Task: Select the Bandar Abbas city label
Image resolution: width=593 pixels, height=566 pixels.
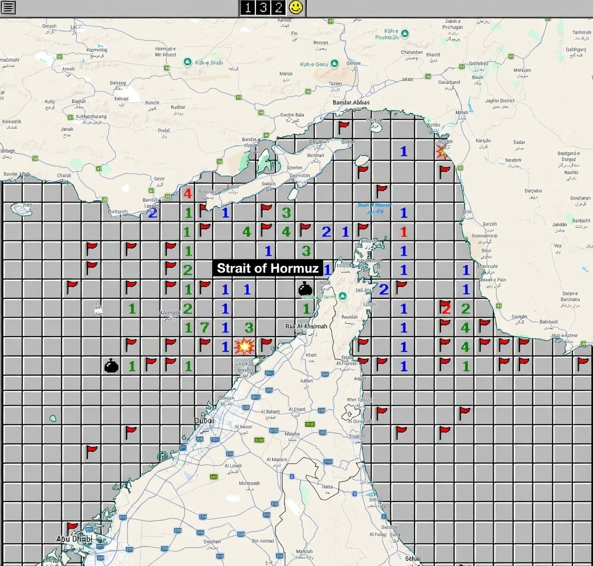Action: coord(351,103)
